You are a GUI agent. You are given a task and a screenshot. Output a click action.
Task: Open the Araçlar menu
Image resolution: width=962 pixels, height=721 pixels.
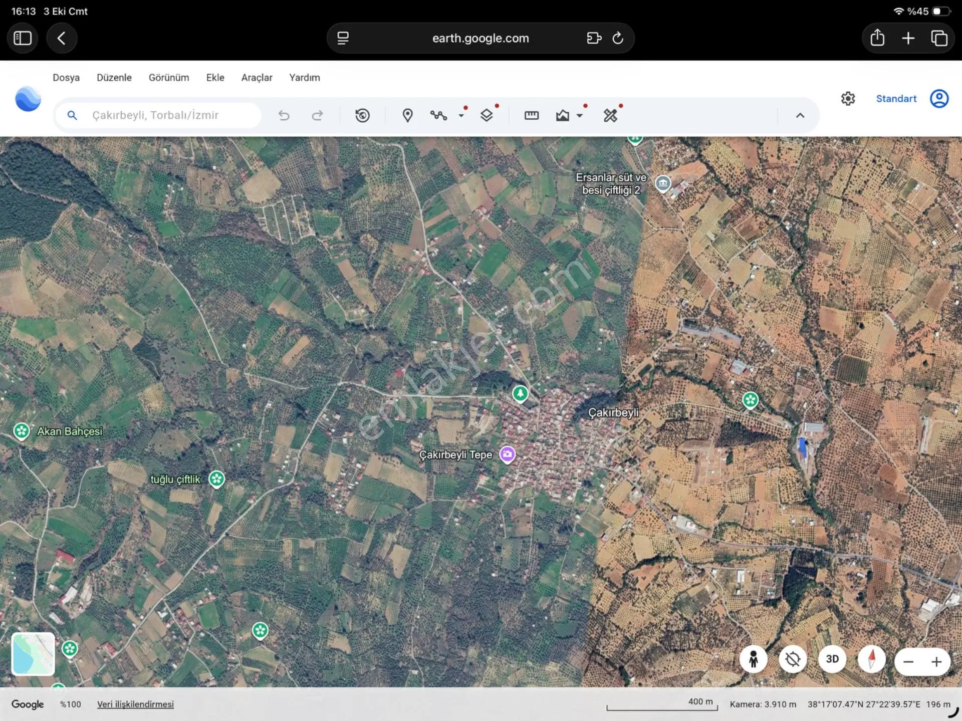(257, 78)
